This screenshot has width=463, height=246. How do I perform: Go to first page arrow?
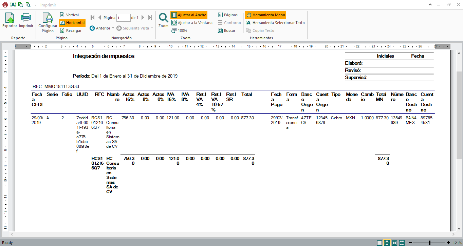click(x=92, y=18)
